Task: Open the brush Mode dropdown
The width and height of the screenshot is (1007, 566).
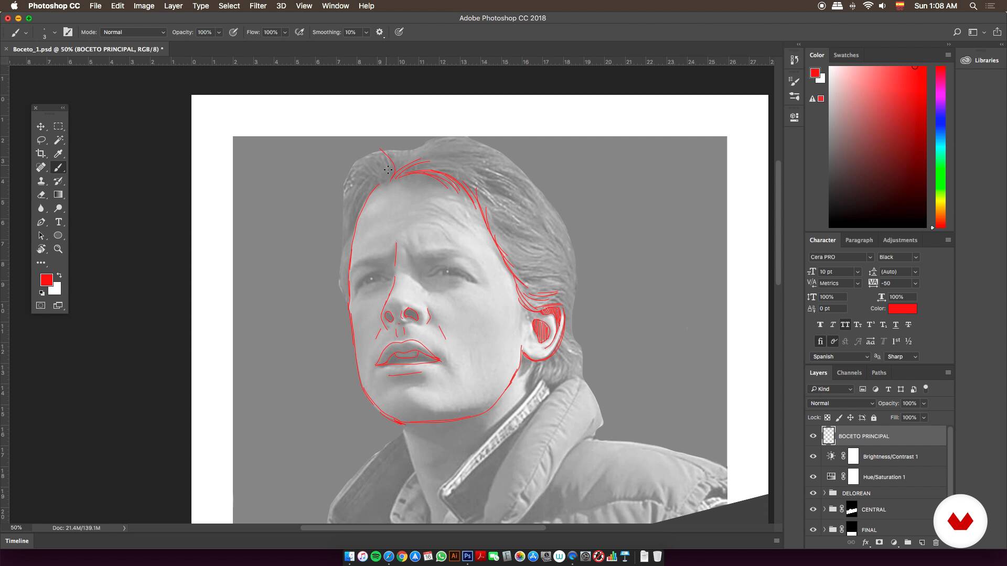Action: click(x=134, y=32)
